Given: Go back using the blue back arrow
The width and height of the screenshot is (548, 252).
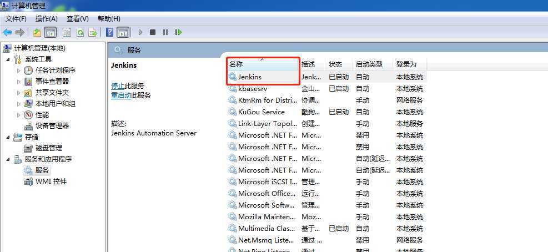Looking at the screenshot, I should [x=7, y=33].
